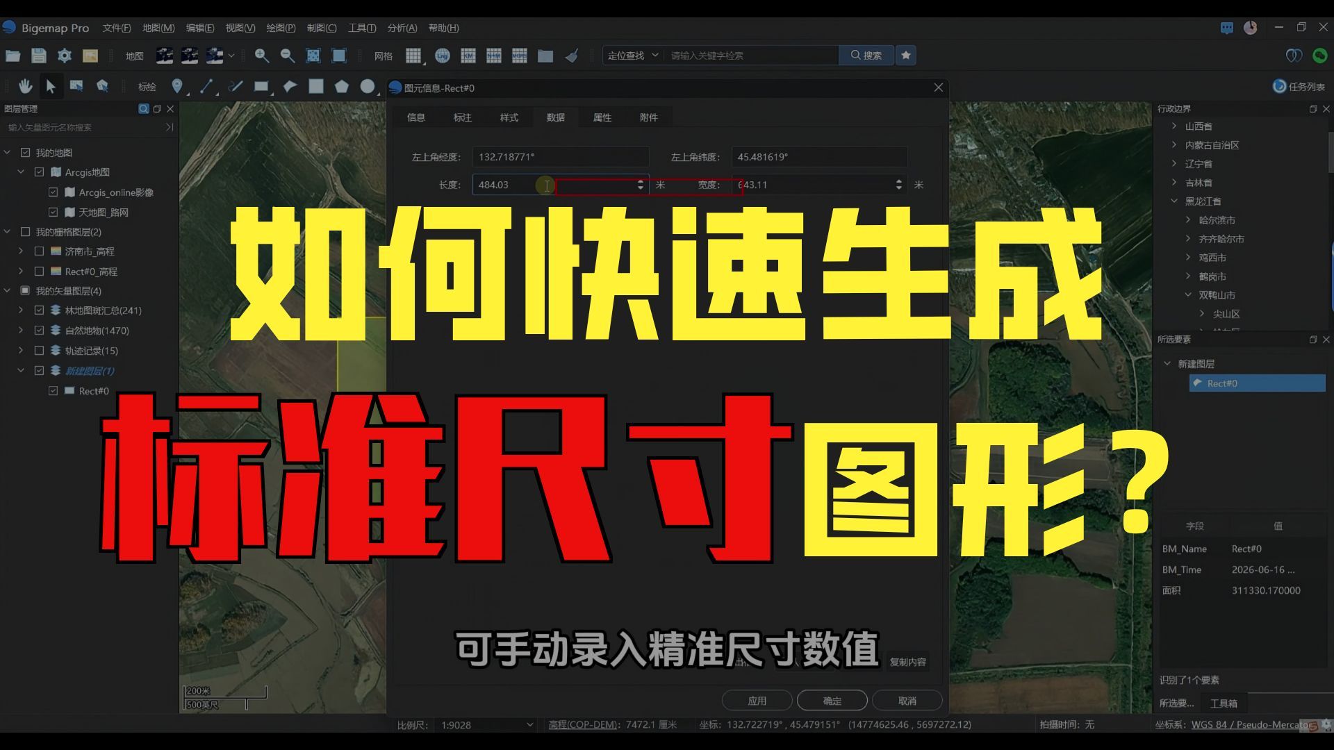Open the user avatar in the title bar
Image resolution: width=1334 pixels, height=750 pixels.
[x=1251, y=28]
